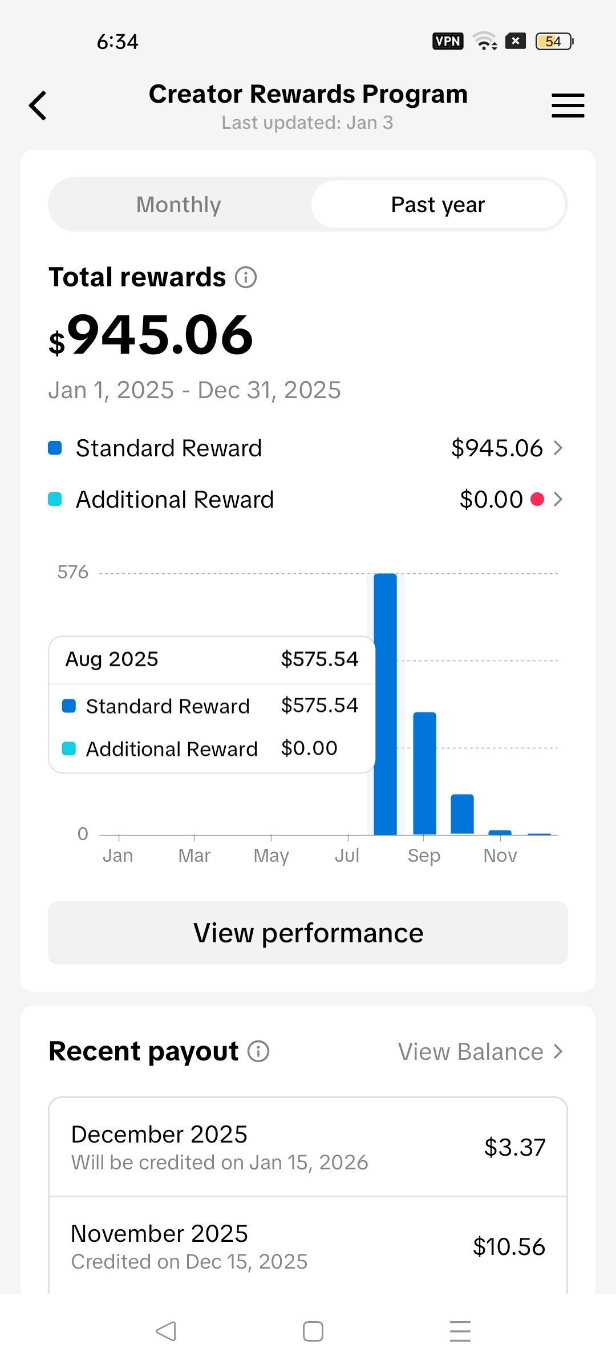The image size is (616, 1369).
Task: Open November 2025 payout entry
Action: pos(308,1246)
